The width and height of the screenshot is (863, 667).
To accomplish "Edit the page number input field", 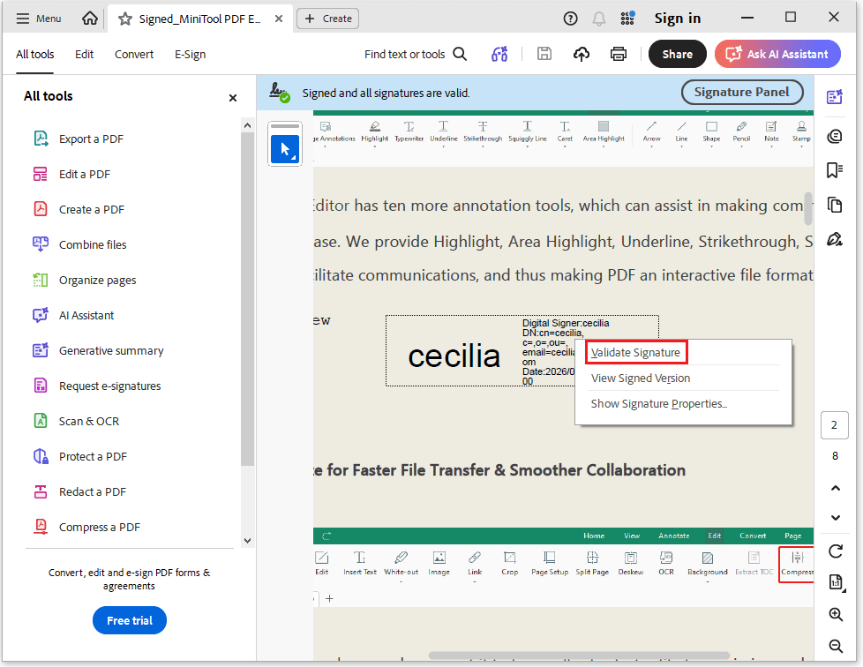I will click(x=834, y=424).
